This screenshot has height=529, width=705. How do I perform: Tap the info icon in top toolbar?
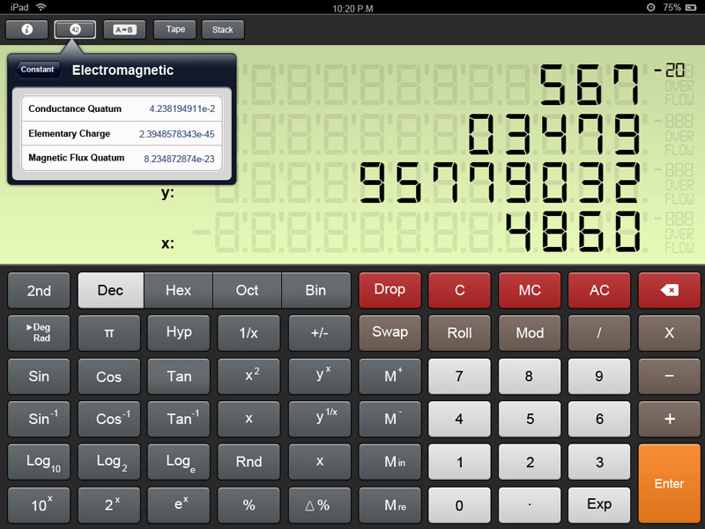pyautogui.click(x=26, y=29)
